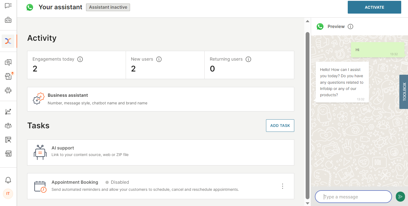408x206 pixels.
Task: Click the Disabled status label
Action: (117, 182)
